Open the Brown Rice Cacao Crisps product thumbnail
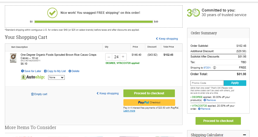Image resolution: width=258 pixels, height=137 pixels. (13, 58)
